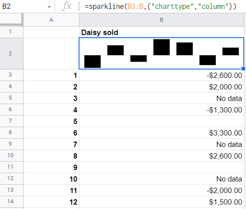The height and width of the screenshot is (209, 246).
Task: Select column A cell containing 12
Action: pyautogui.click(x=52, y=202)
